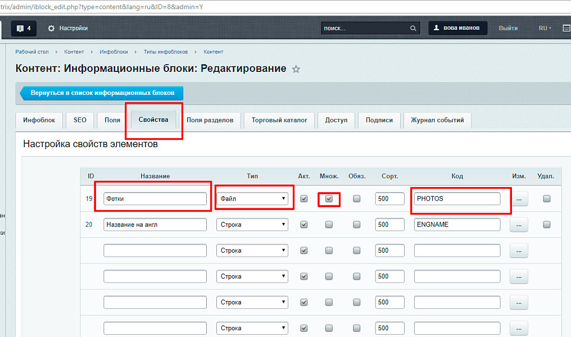The image size is (571, 337).
Task: Click the Выйти logout button
Action: [508, 28]
